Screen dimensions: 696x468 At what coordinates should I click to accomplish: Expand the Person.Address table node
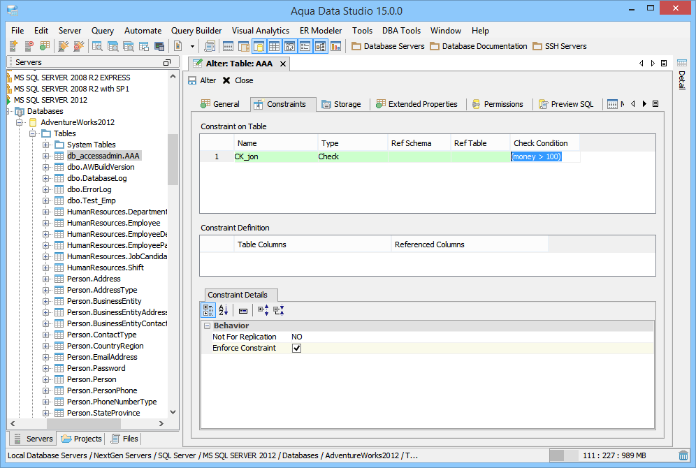(x=45, y=279)
